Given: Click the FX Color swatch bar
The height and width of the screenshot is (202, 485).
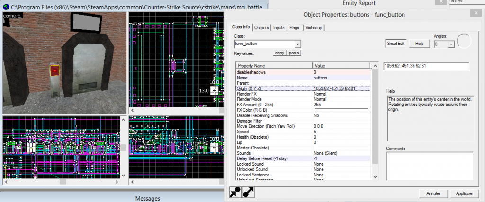Looking at the screenshot, I should click(341, 110).
